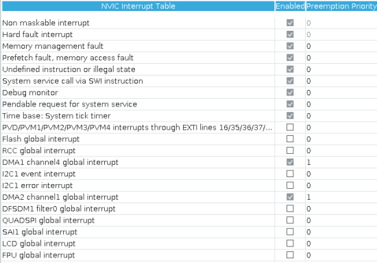The height and width of the screenshot is (263, 377).
Task: Uncheck DMA2 channel1 global interrupt
Action: tap(290, 197)
